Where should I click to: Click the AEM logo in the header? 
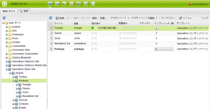pyautogui.click(x=4, y=4)
